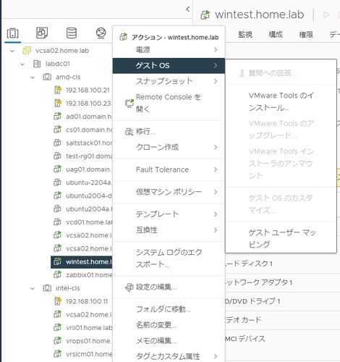Collapse the labdc01 datacenter node

pyautogui.click(x=22, y=64)
